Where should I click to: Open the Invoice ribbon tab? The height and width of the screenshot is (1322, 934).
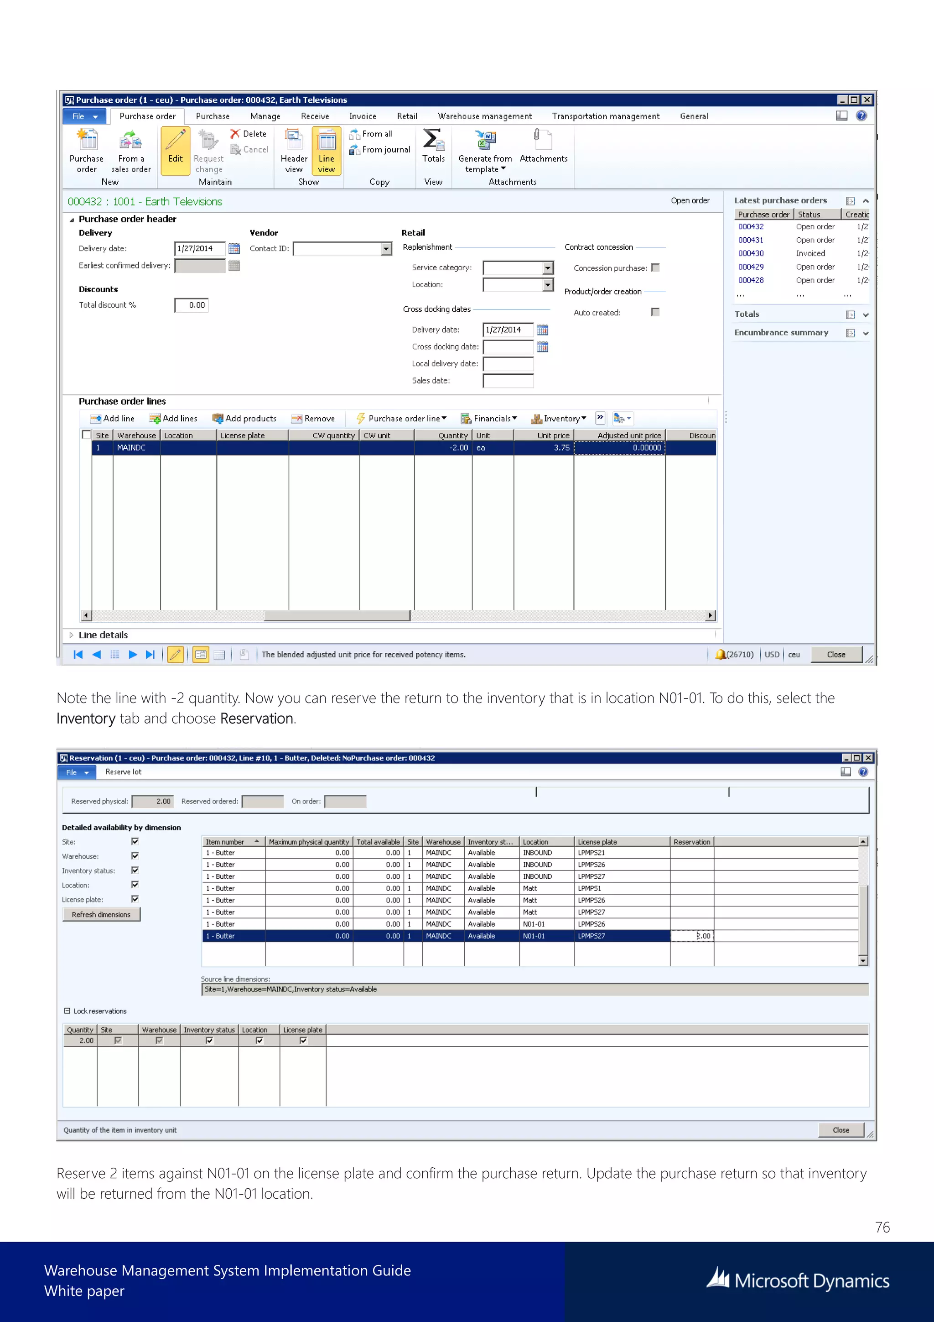pyautogui.click(x=363, y=116)
